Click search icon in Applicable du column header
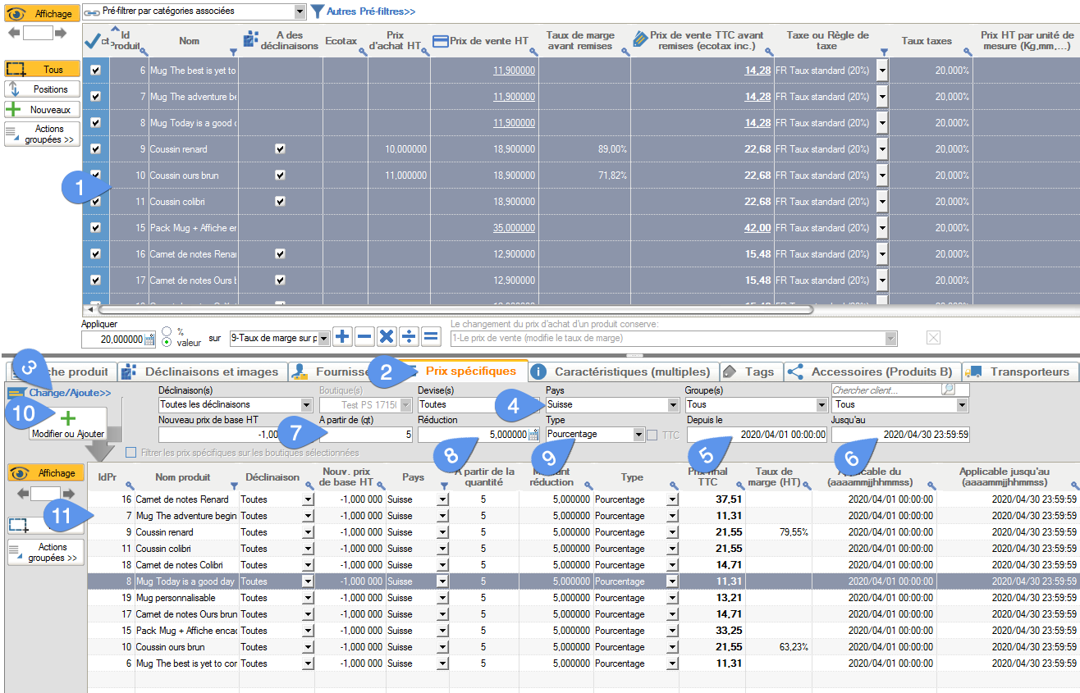Screen dimensions: 1080x693 (931, 486)
